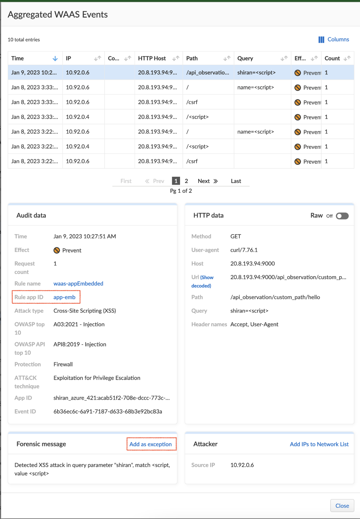
Task: Click API8:2019 - Injection value
Action: click(x=80, y=344)
